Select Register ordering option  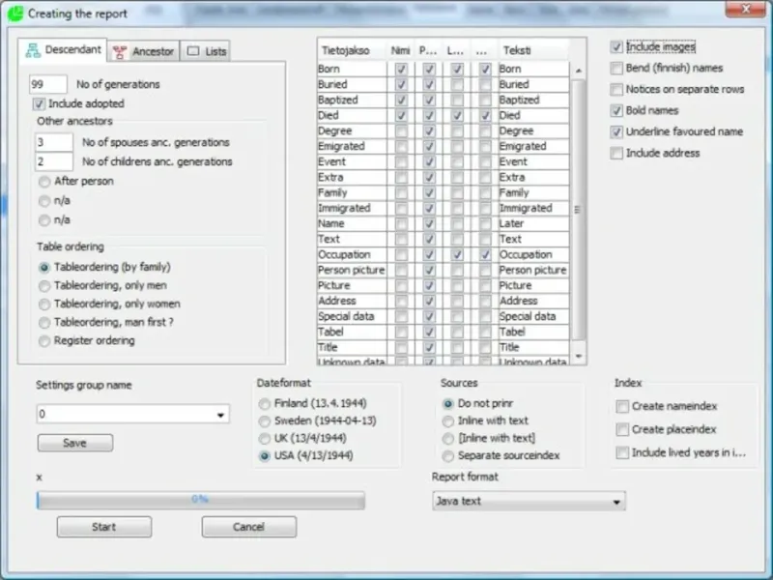[x=44, y=341]
